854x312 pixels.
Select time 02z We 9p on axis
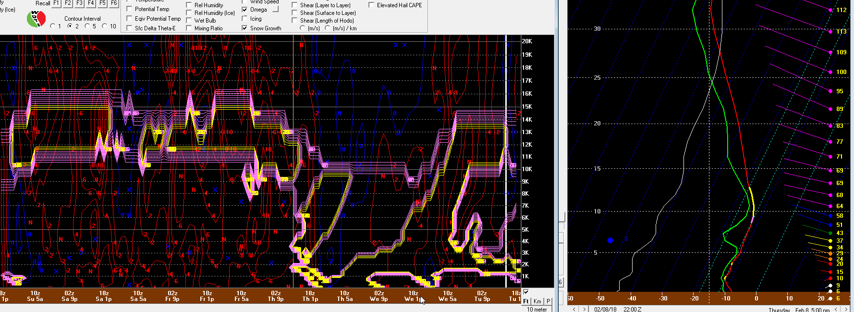point(379,296)
